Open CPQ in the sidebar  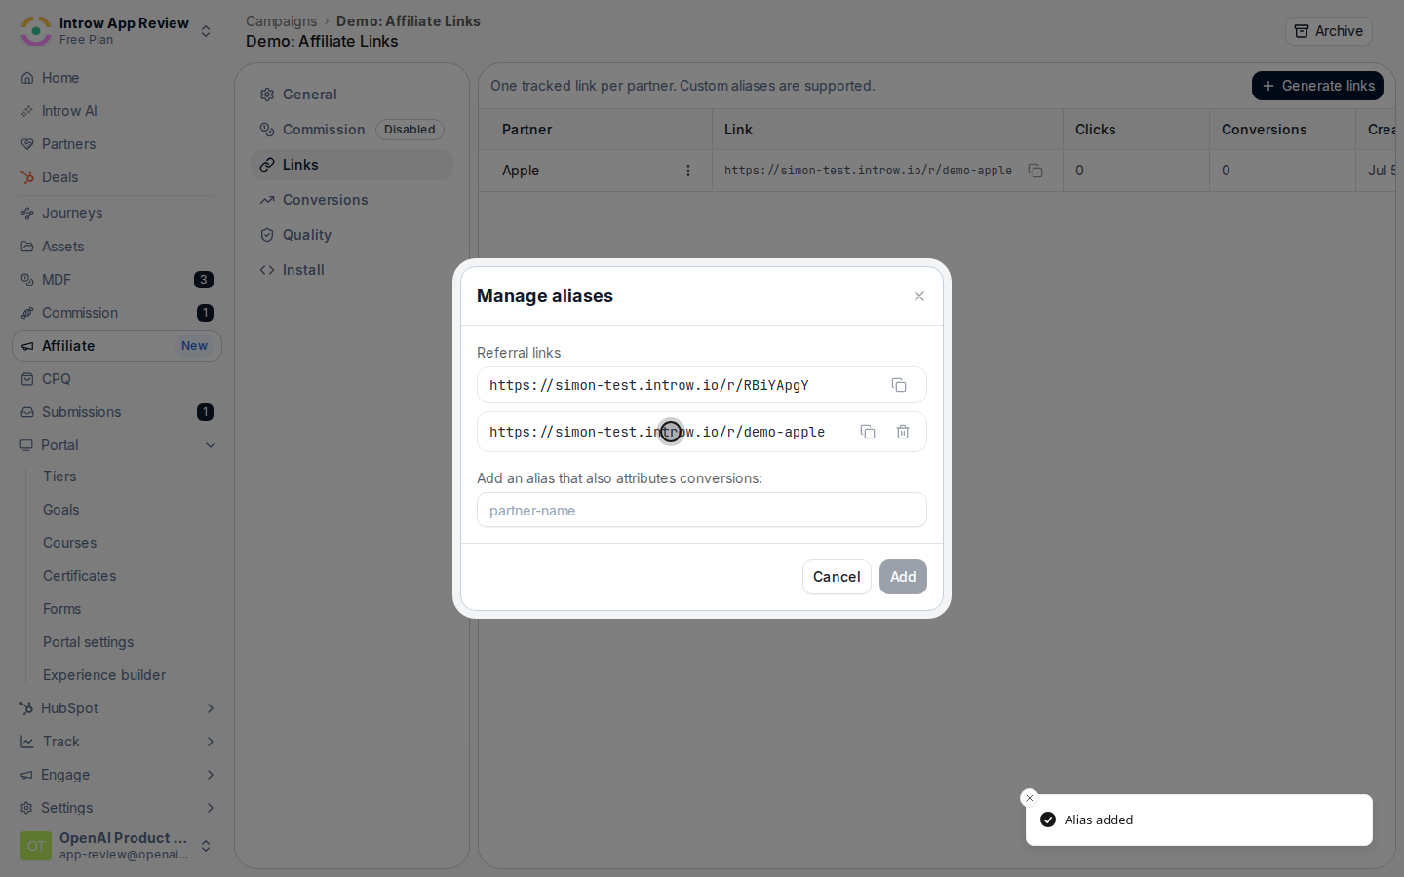coord(117,379)
